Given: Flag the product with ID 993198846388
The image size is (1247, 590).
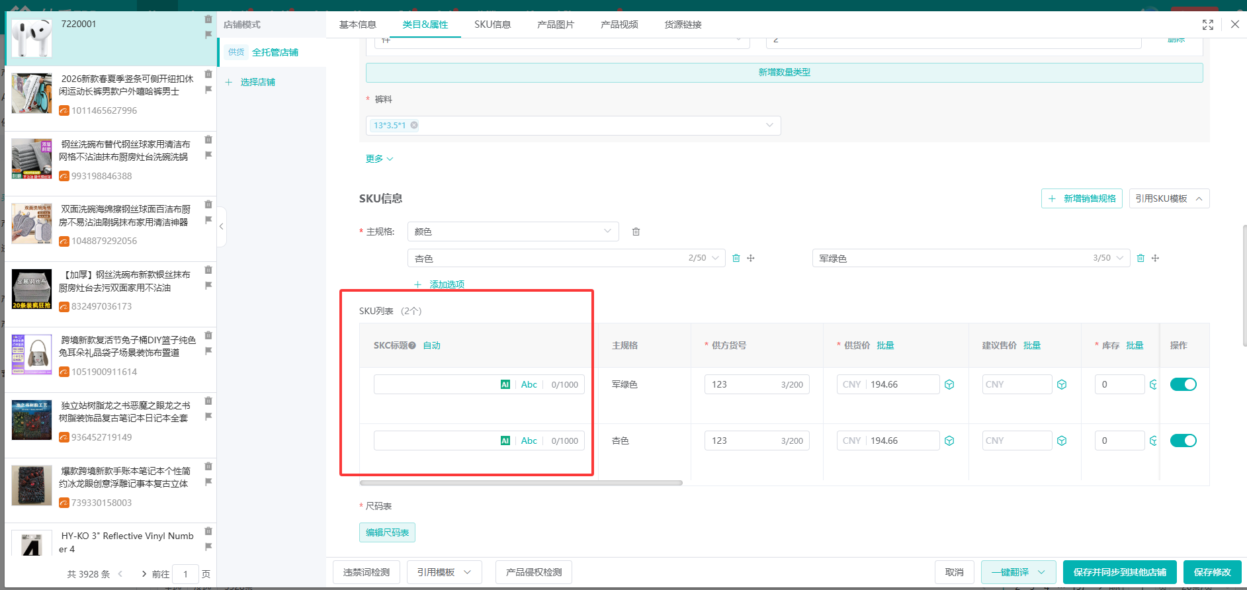Looking at the screenshot, I should tap(208, 155).
